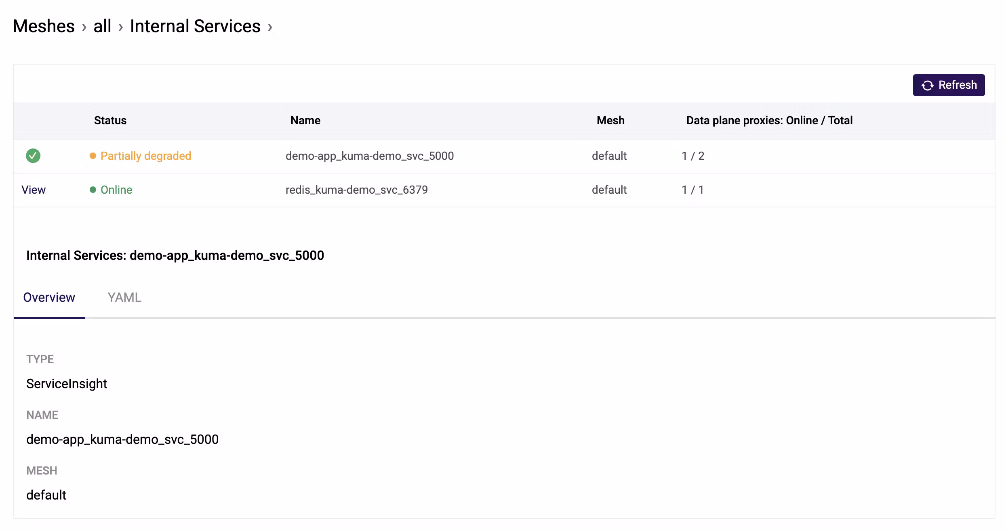1006x531 pixels.
Task: Go to Meshes breadcrumb
Action: (x=44, y=27)
